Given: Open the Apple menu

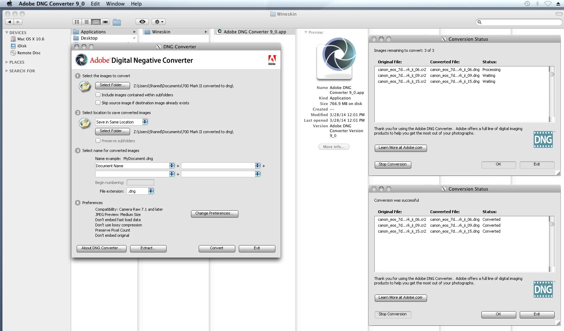Looking at the screenshot, I should (9, 4).
